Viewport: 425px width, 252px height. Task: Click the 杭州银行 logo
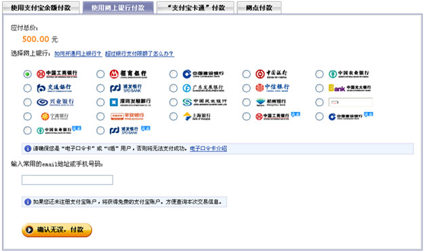click(x=270, y=102)
